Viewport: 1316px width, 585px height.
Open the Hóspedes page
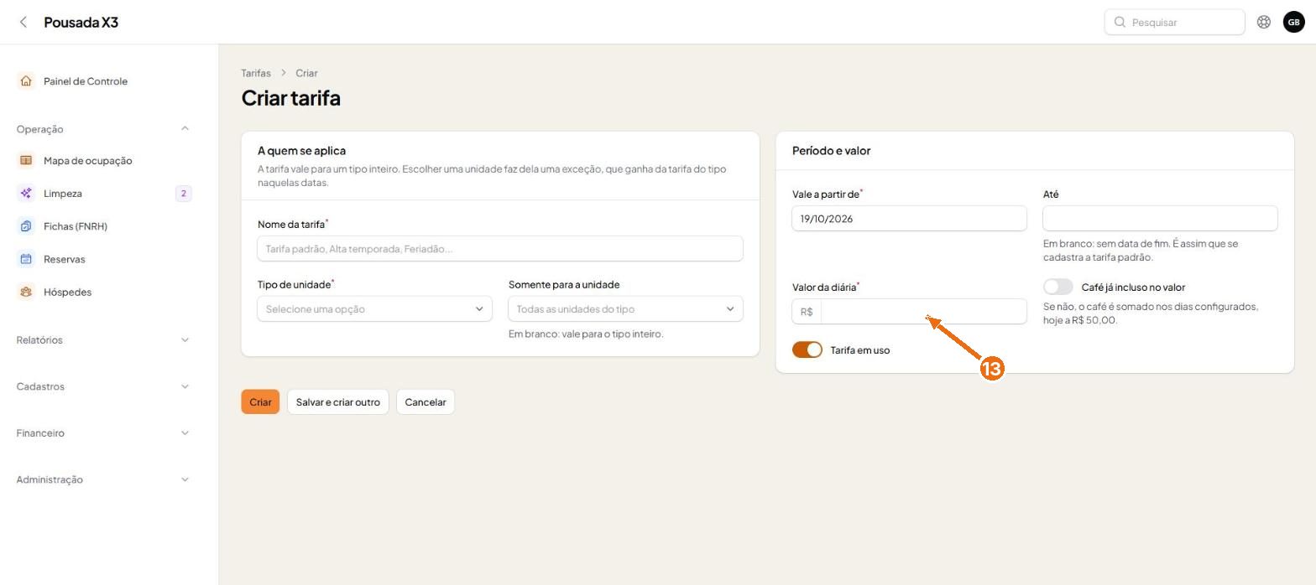(67, 292)
